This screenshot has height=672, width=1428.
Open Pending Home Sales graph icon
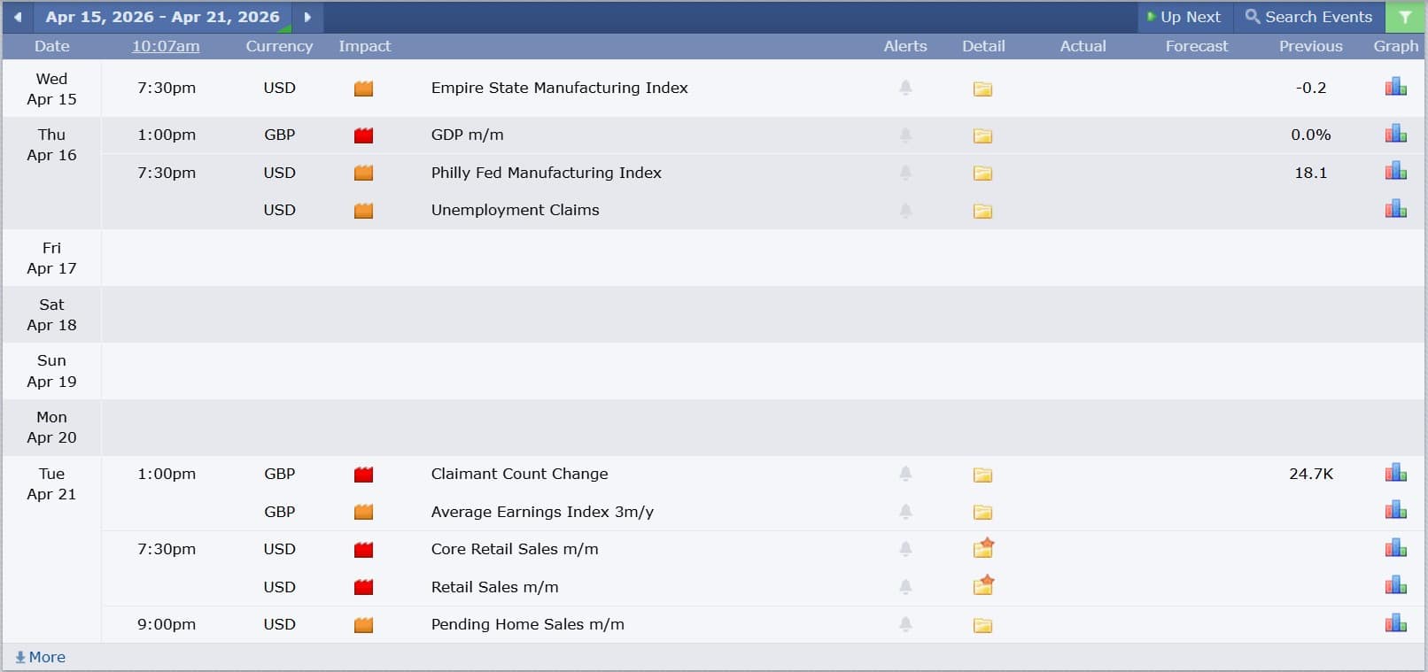(x=1396, y=623)
